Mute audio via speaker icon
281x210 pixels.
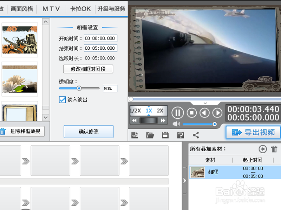pyautogui.click(x=176, y=124)
